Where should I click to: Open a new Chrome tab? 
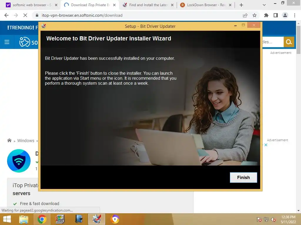(241, 5)
